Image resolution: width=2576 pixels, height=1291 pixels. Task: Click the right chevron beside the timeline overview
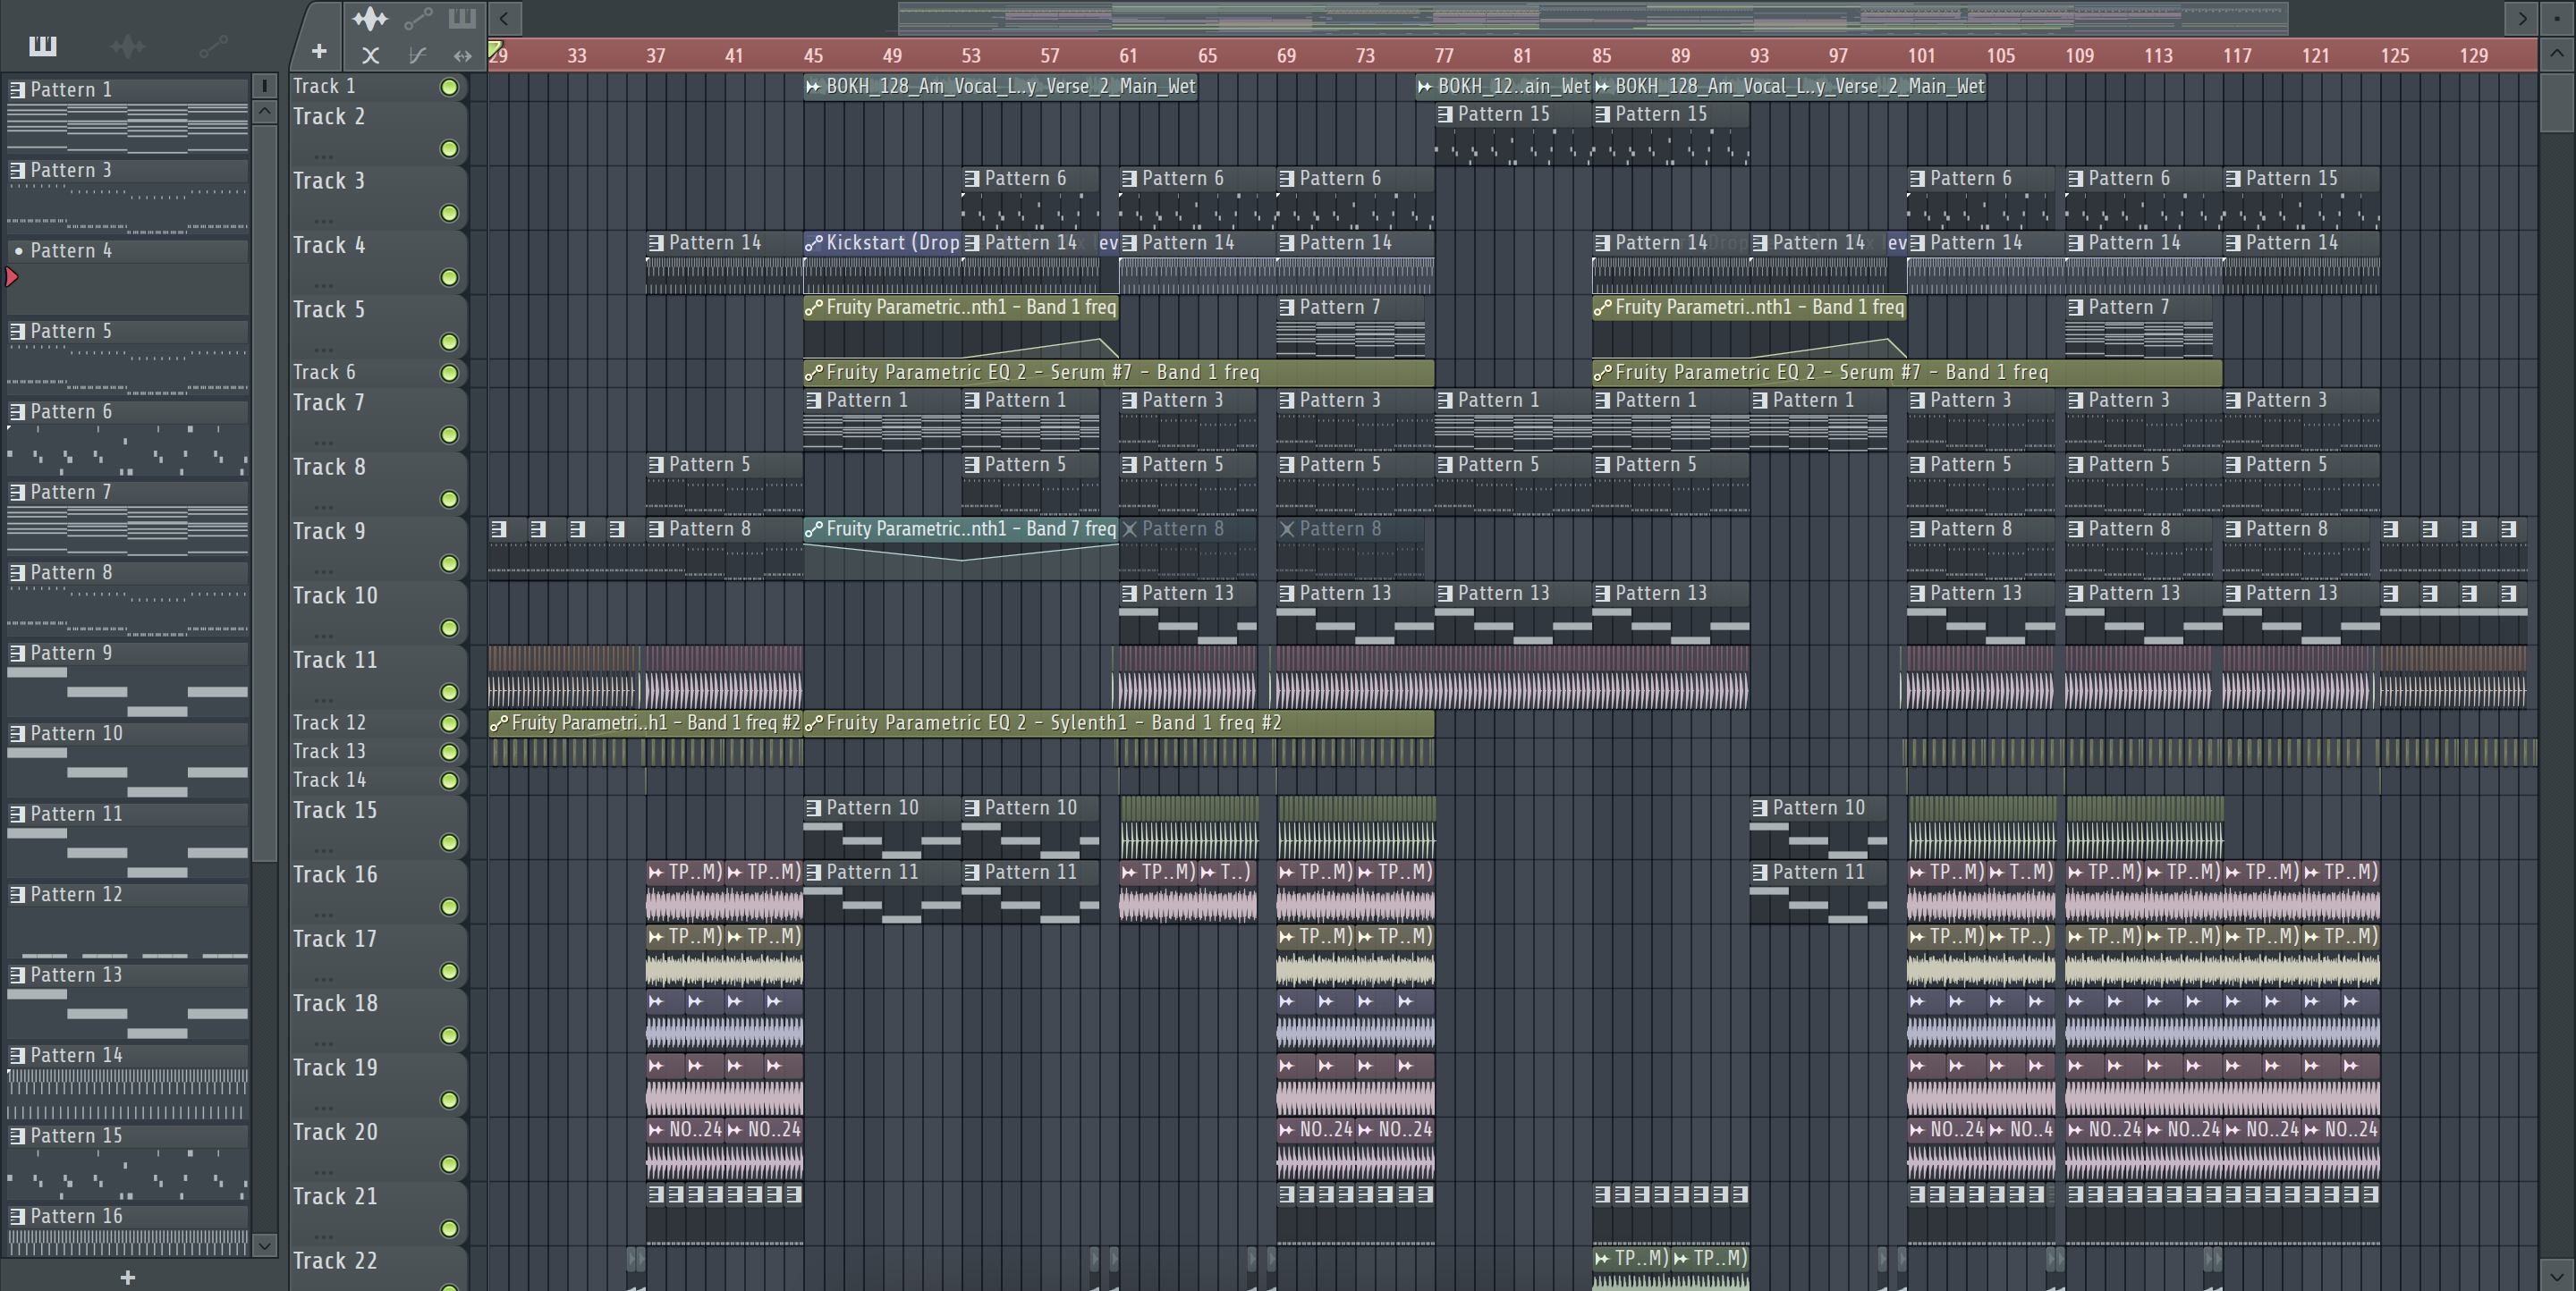[2521, 17]
